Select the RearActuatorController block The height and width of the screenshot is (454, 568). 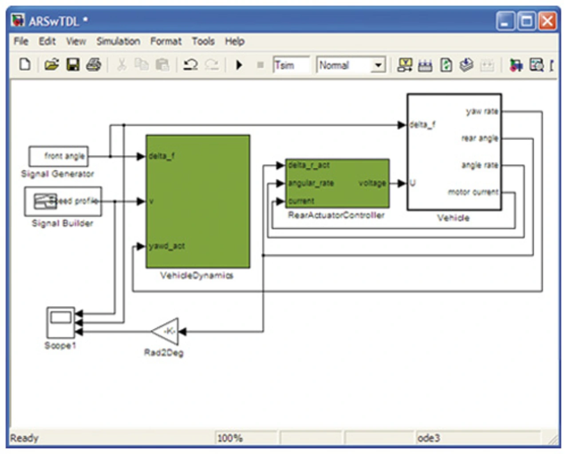pos(337,183)
